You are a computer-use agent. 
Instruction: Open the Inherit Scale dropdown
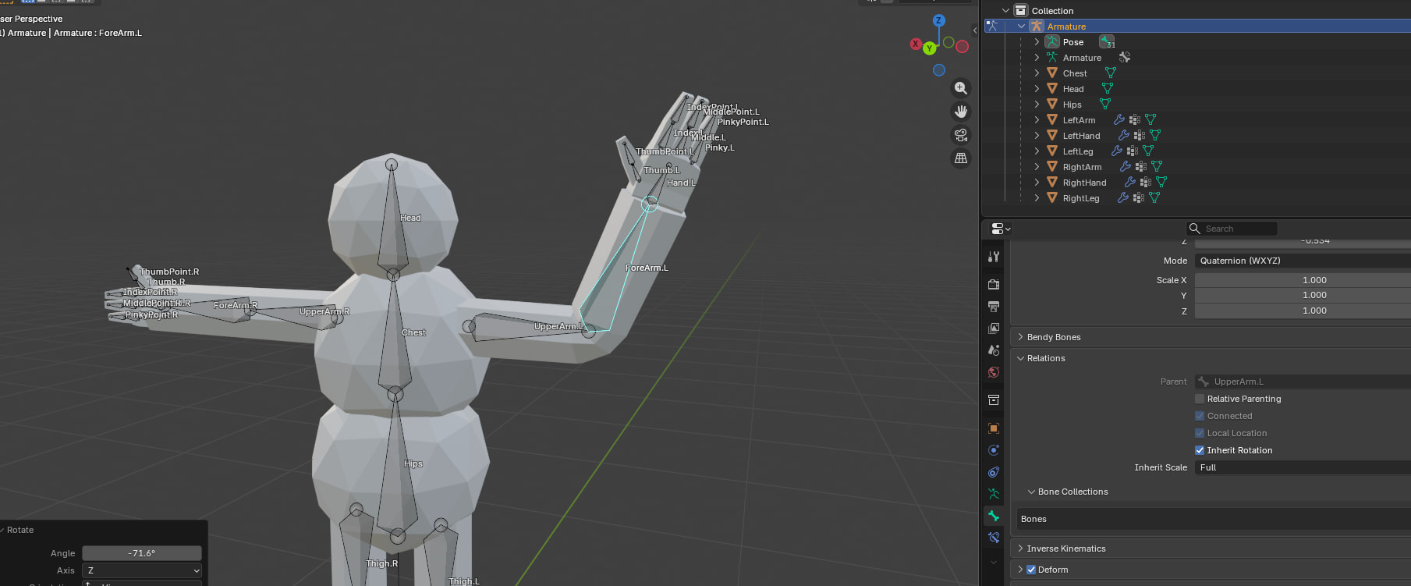[x=1301, y=467]
